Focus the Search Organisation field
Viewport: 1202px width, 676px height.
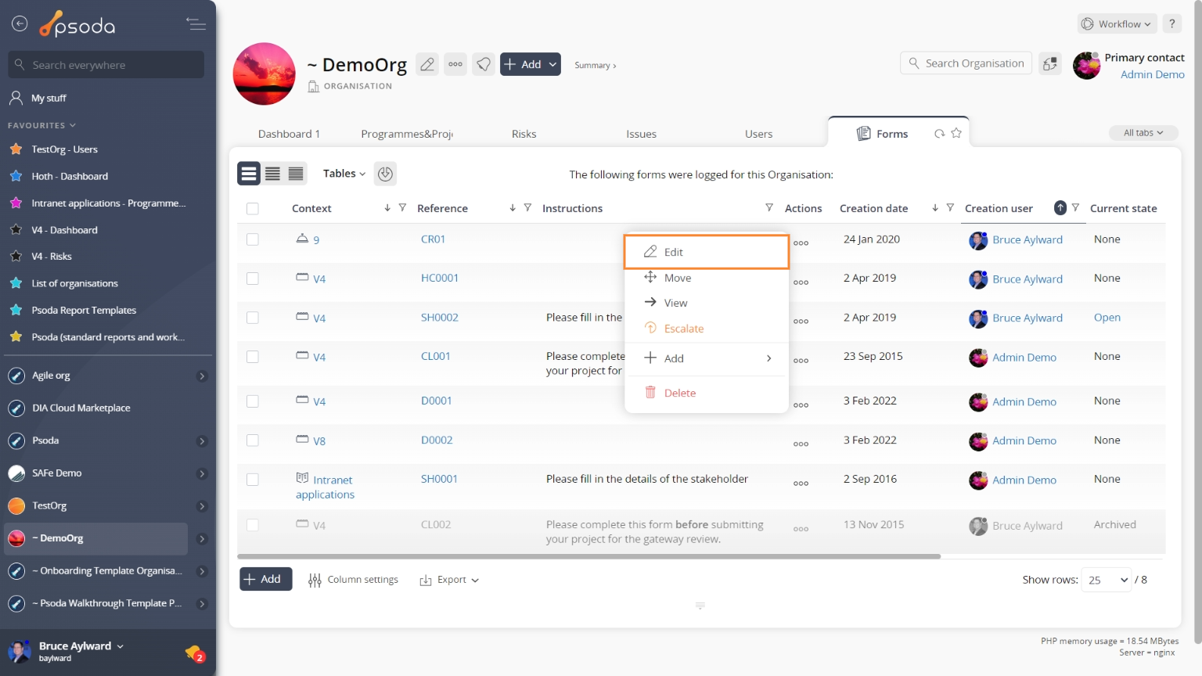[x=966, y=63]
